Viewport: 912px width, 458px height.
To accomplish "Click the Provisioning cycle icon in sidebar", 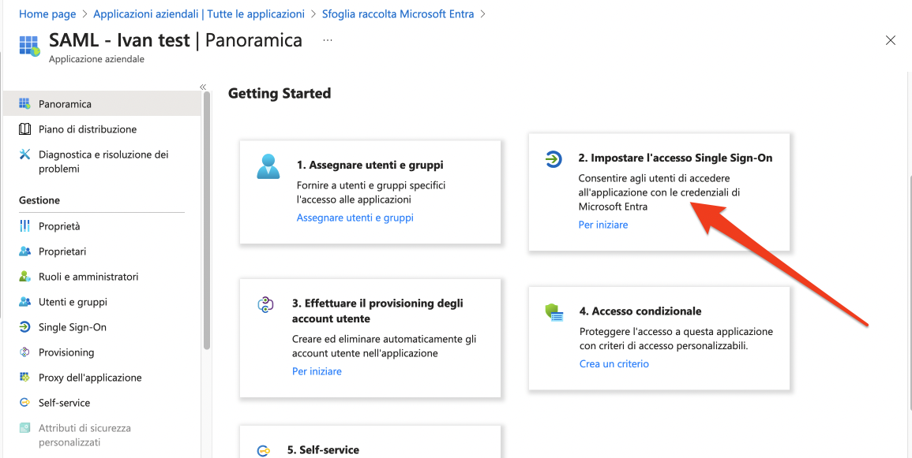I will (24, 352).
